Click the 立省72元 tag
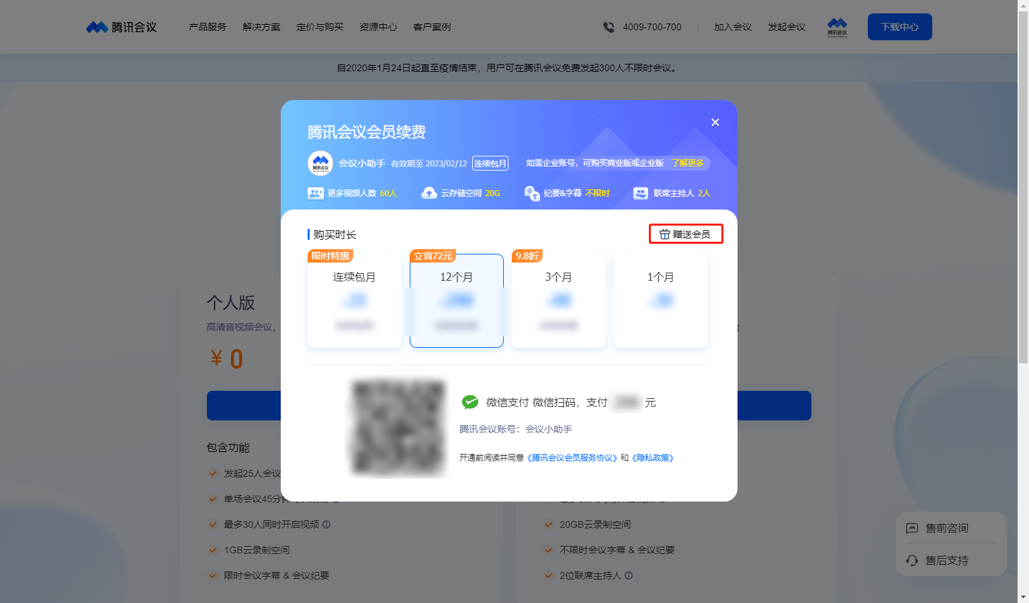This screenshot has width=1029, height=603. click(x=433, y=256)
